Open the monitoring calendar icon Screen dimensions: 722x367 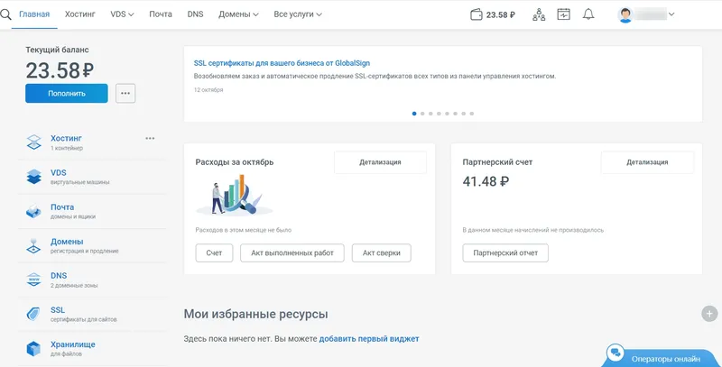point(563,14)
